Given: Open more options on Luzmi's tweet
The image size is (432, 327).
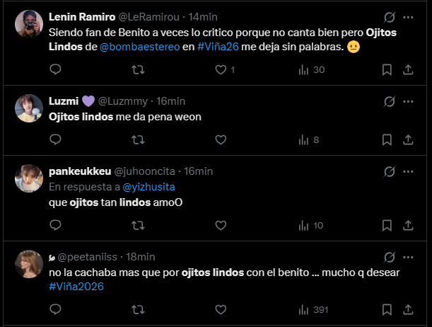Looking at the screenshot, I should pos(408,101).
